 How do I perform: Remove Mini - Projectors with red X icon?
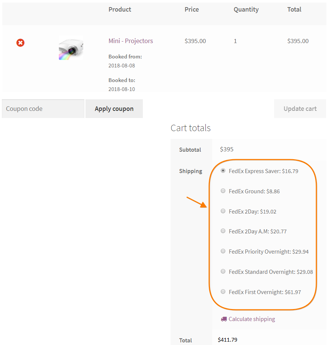[21, 43]
